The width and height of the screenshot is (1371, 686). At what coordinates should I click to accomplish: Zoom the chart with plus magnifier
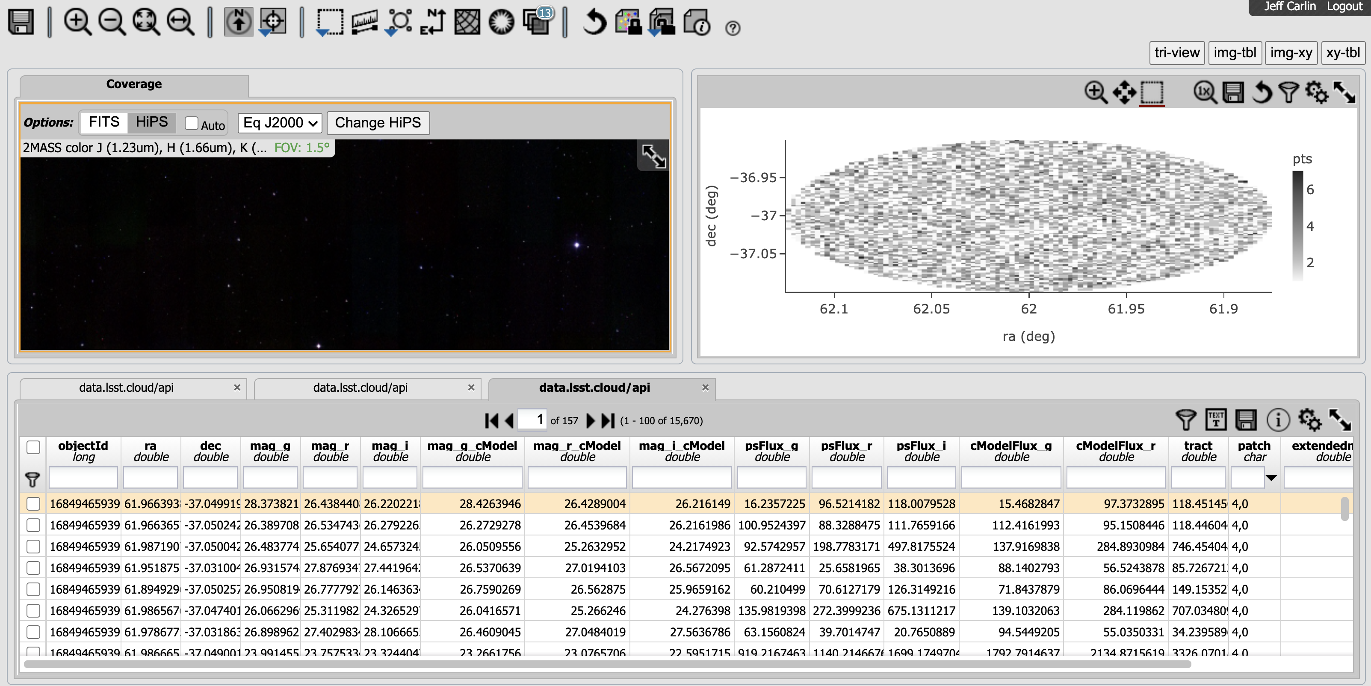tap(1096, 92)
